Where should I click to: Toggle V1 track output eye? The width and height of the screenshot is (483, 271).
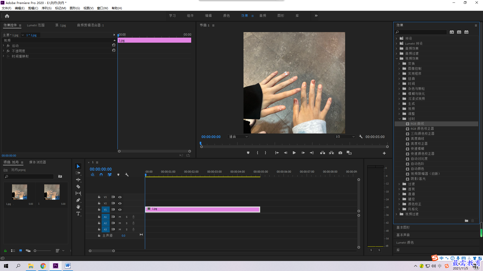[120, 210]
